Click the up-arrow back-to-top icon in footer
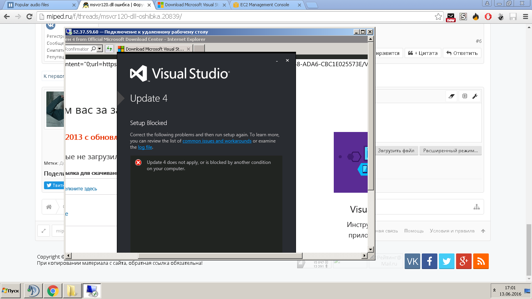 pyautogui.click(x=483, y=231)
